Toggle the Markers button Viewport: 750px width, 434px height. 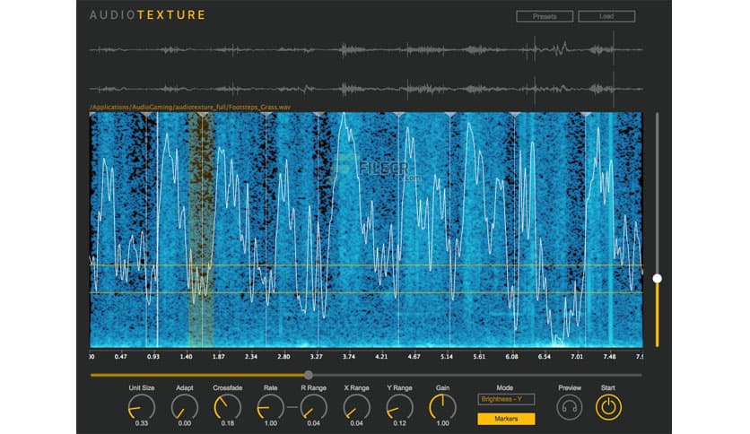506,419
